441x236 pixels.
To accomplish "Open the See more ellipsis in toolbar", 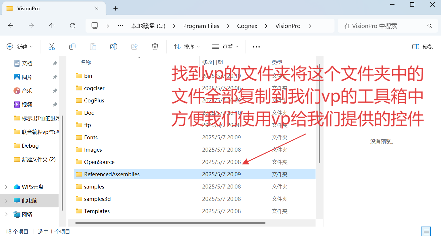I will pos(256,47).
